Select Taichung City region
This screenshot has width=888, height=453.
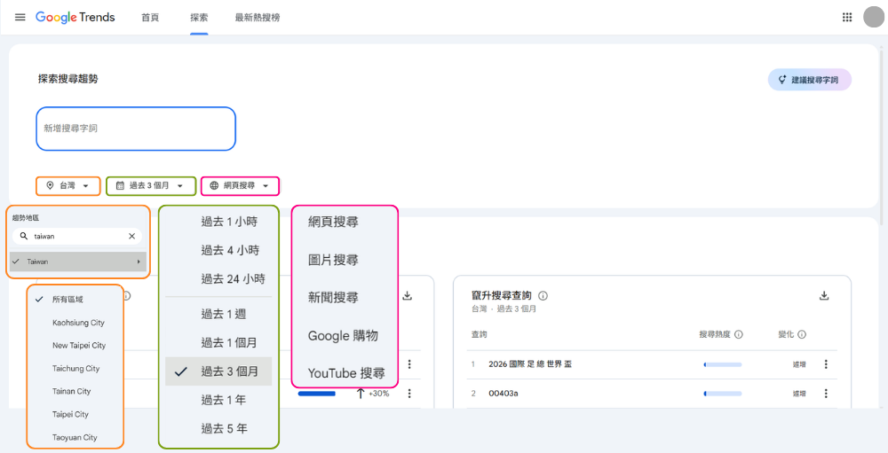pos(75,368)
